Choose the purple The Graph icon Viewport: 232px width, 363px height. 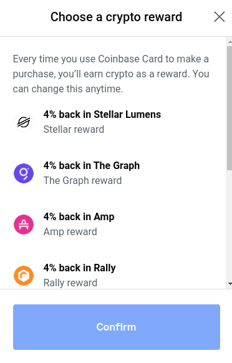pyautogui.click(x=24, y=173)
